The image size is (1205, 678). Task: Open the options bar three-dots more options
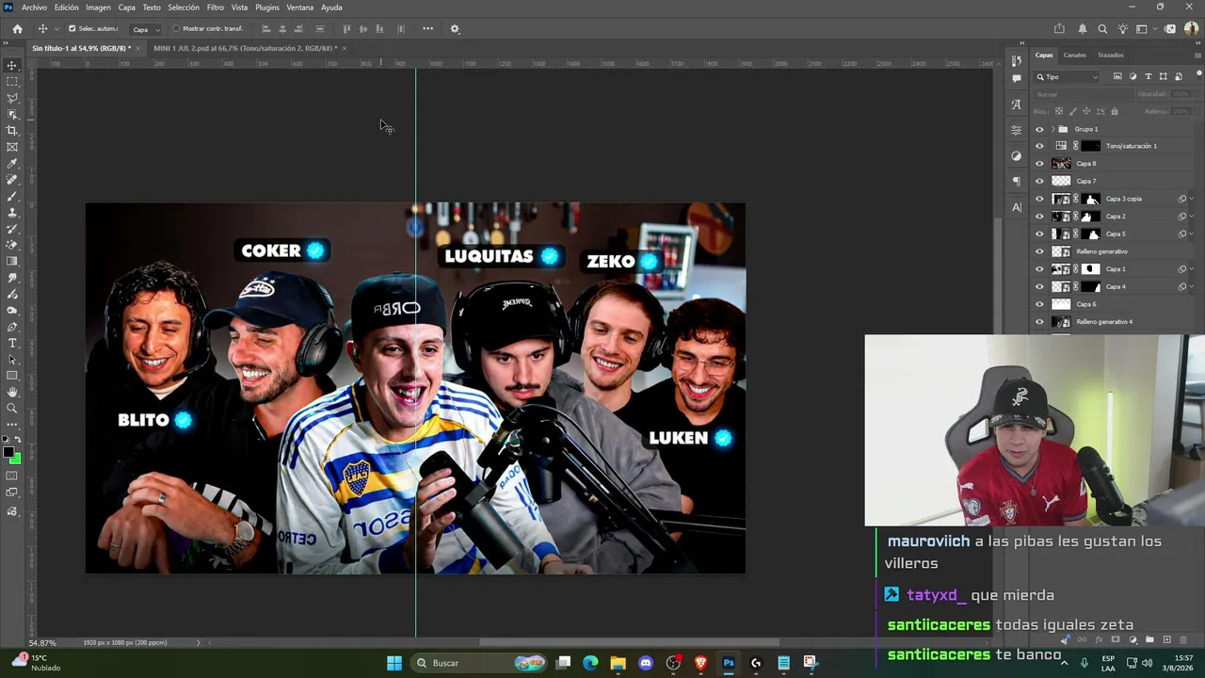[x=427, y=28]
